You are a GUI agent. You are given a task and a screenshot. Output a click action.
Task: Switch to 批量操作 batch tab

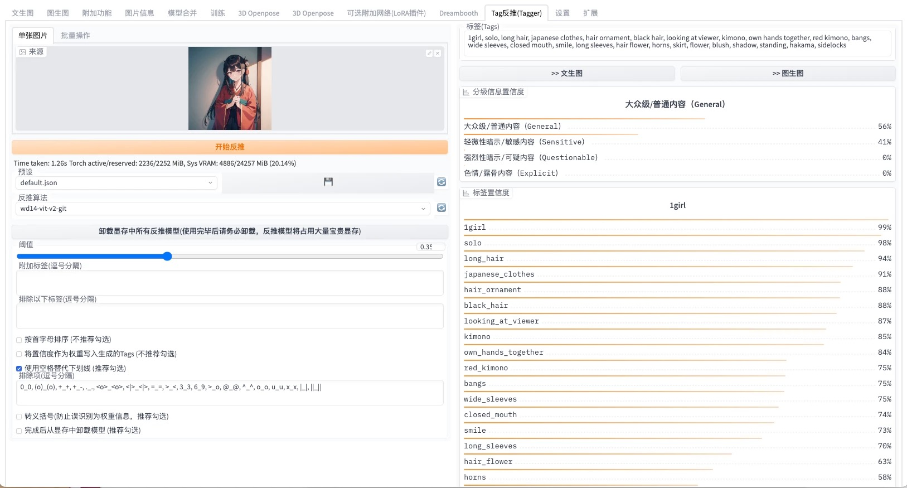[75, 35]
